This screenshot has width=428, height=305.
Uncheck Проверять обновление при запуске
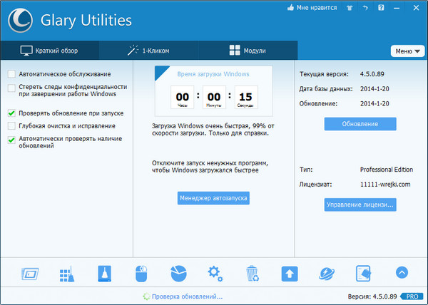pos(11,113)
